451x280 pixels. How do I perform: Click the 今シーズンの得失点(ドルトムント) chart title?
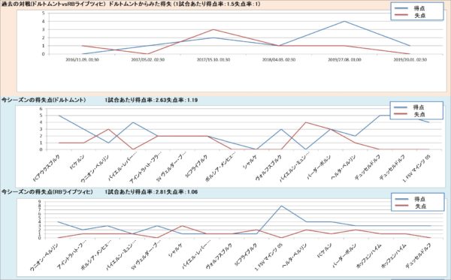[x=44, y=100]
